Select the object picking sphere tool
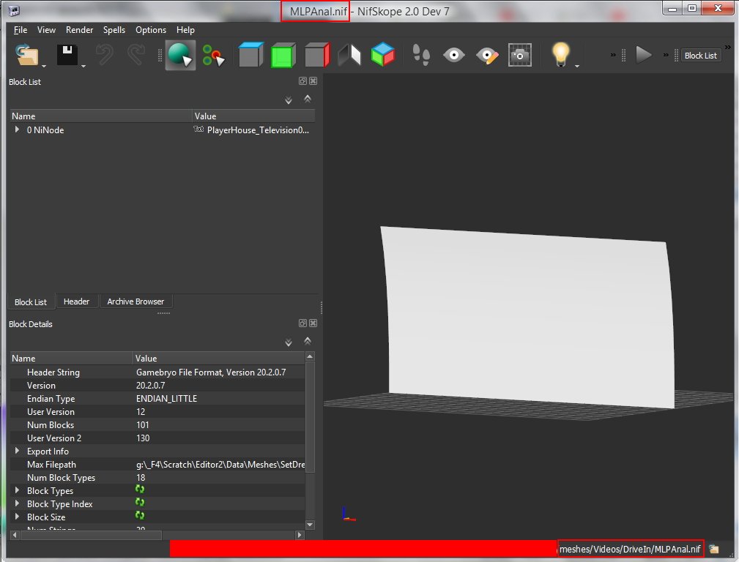Image resolution: width=739 pixels, height=562 pixels. (x=179, y=56)
